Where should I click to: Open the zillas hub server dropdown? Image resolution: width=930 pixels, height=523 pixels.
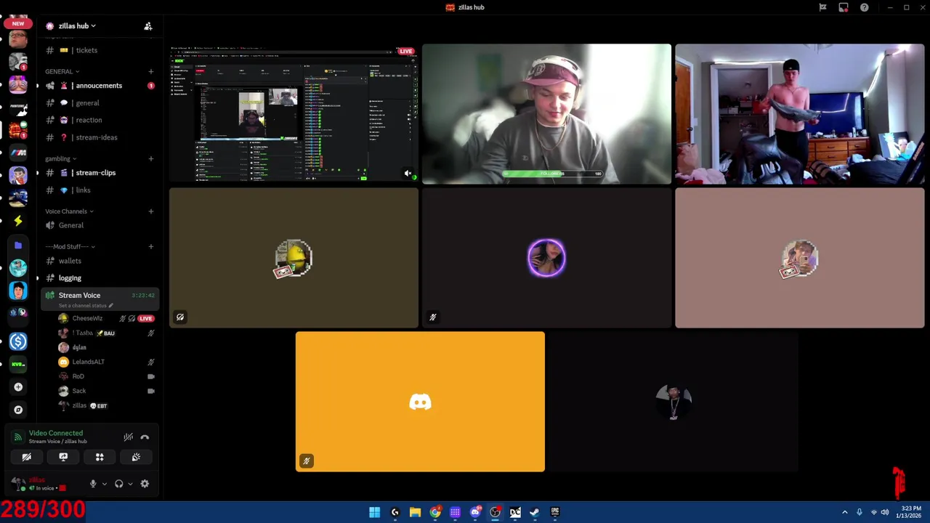[x=76, y=26]
